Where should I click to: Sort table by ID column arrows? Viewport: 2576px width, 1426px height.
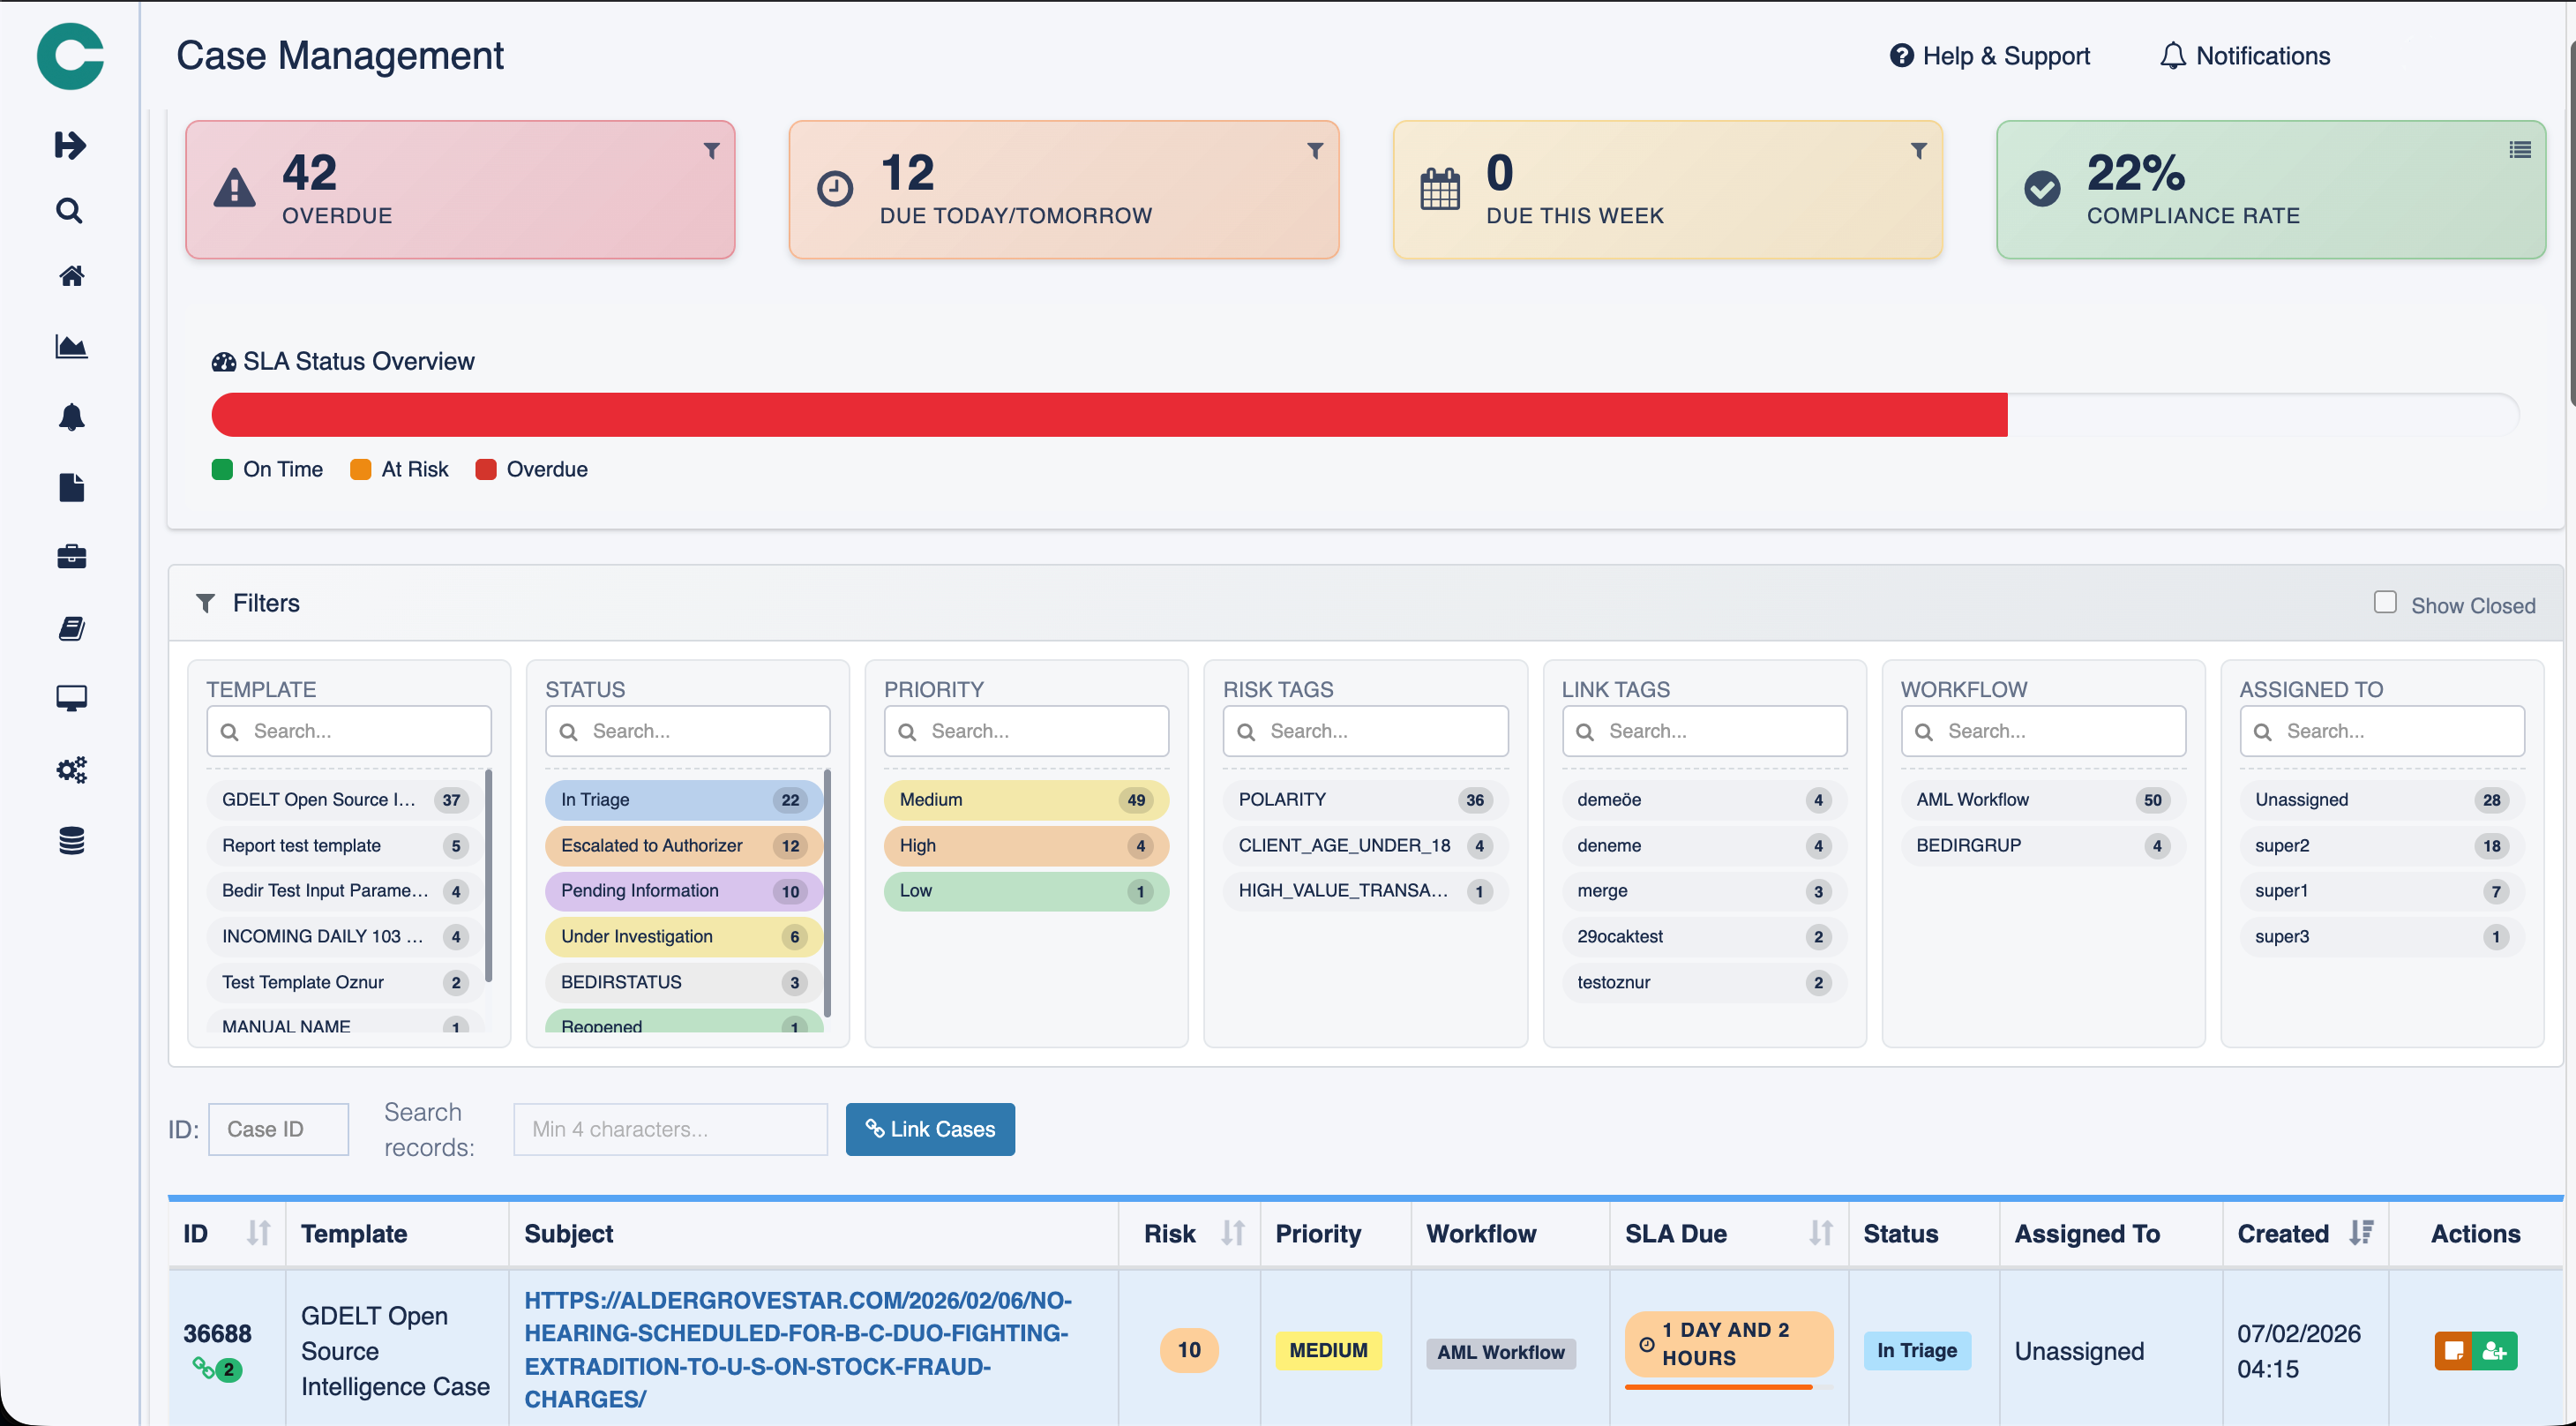258,1233
